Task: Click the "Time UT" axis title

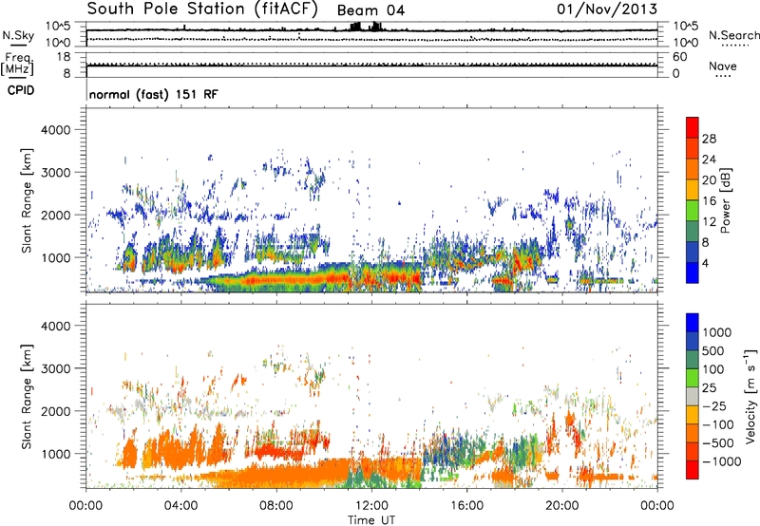Action: (371, 520)
